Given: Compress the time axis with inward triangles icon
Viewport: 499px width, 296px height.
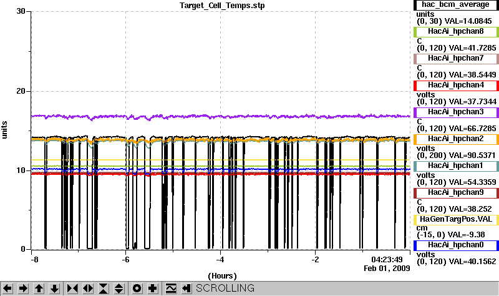Looking at the screenshot, I should (x=72, y=289).
